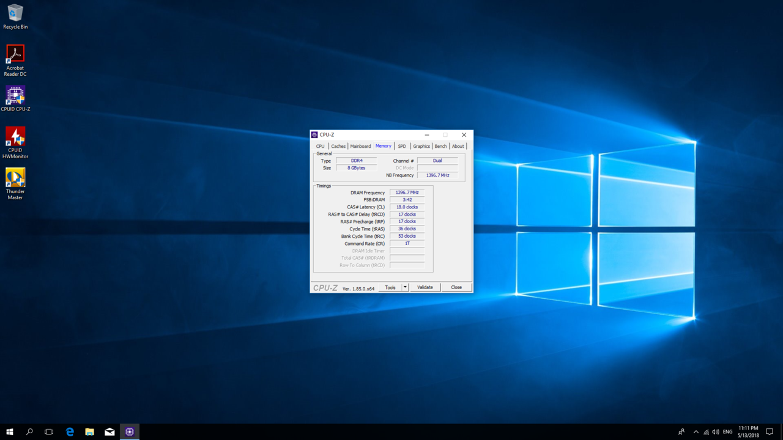Click the Total CAS# (tRDRAM) field
This screenshot has width=783, height=440.
coord(407,258)
